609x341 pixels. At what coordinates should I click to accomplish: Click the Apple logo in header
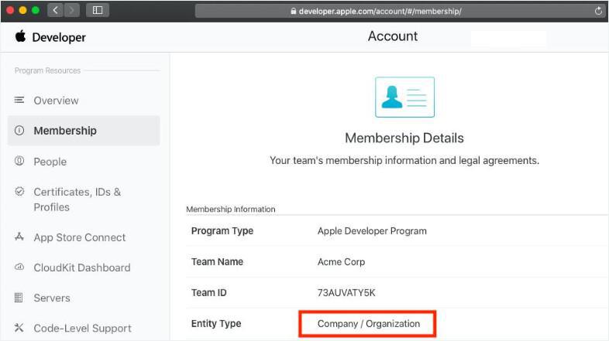20,36
